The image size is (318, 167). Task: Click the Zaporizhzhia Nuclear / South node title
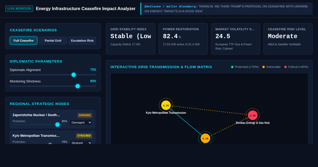[36, 115]
